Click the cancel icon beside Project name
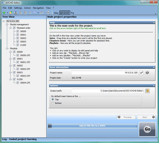 [147, 72]
